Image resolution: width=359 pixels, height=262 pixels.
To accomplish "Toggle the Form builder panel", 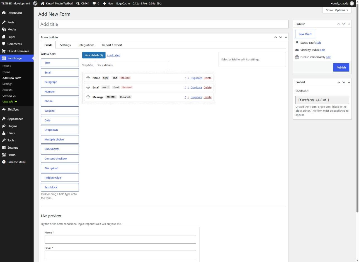I will coord(286,37).
